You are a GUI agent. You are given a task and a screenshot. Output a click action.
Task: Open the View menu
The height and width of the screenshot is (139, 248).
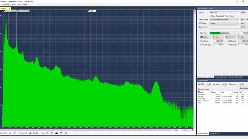pos(14,5)
